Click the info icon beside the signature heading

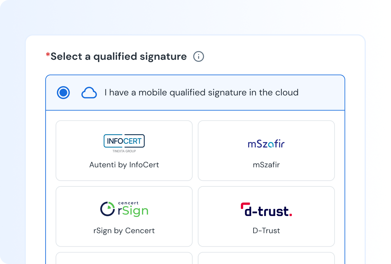(199, 56)
